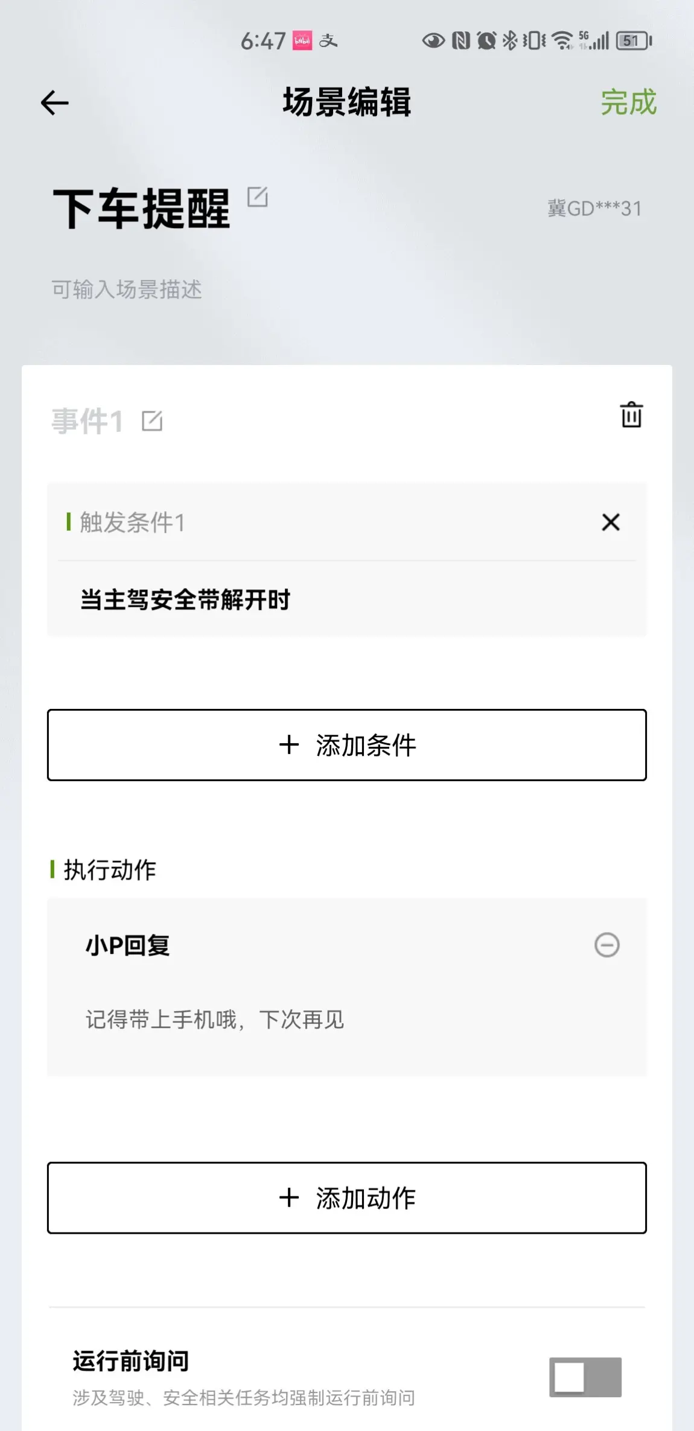Toggle the 运行前询问 switch
Viewport: 694px width, 1431px height.
click(x=585, y=1377)
